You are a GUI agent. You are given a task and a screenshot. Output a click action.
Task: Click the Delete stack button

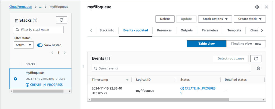[165, 19]
